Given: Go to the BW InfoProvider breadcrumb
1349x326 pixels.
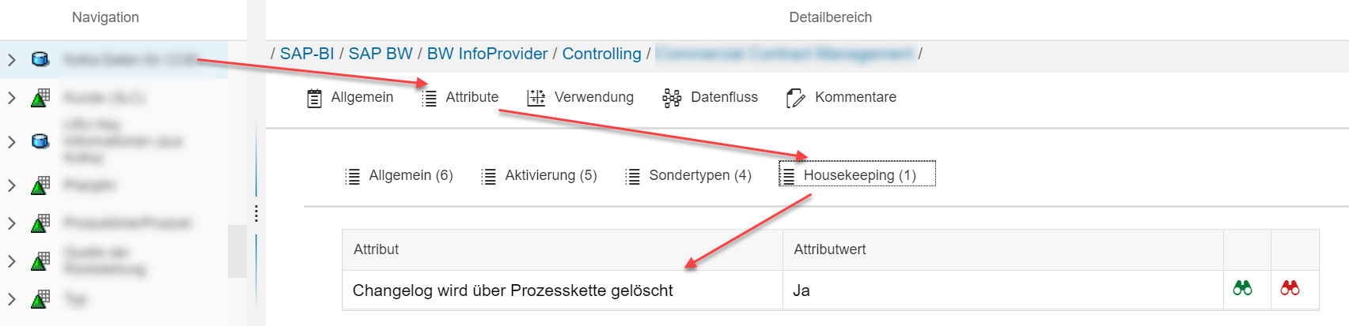Looking at the screenshot, I should pos(487,54).
